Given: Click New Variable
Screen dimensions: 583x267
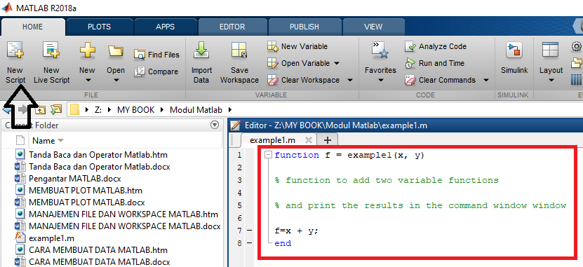Looking at the screenshot, I should (297, 46).
